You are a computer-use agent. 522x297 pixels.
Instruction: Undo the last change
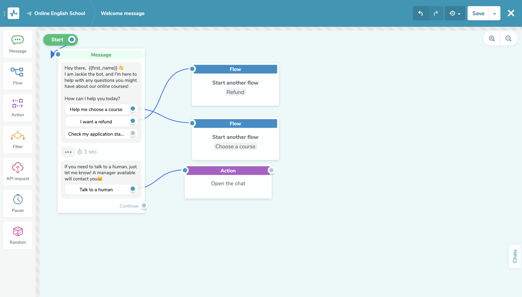click(x=420, y=13)
